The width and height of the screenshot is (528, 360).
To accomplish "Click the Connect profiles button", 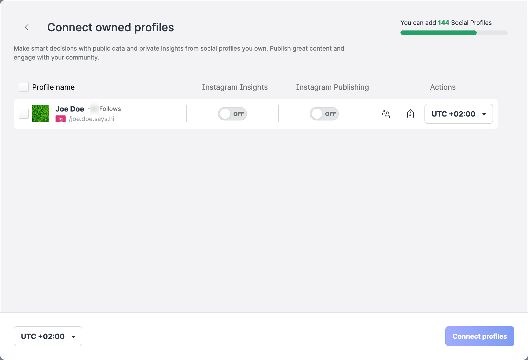I will [x=479, y=336].
